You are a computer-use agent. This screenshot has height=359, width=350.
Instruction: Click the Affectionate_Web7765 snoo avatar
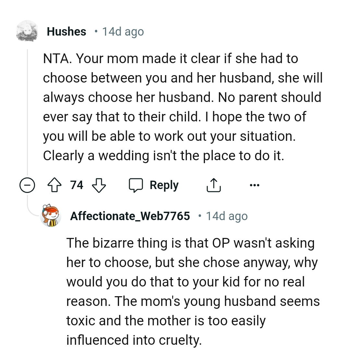51,215
